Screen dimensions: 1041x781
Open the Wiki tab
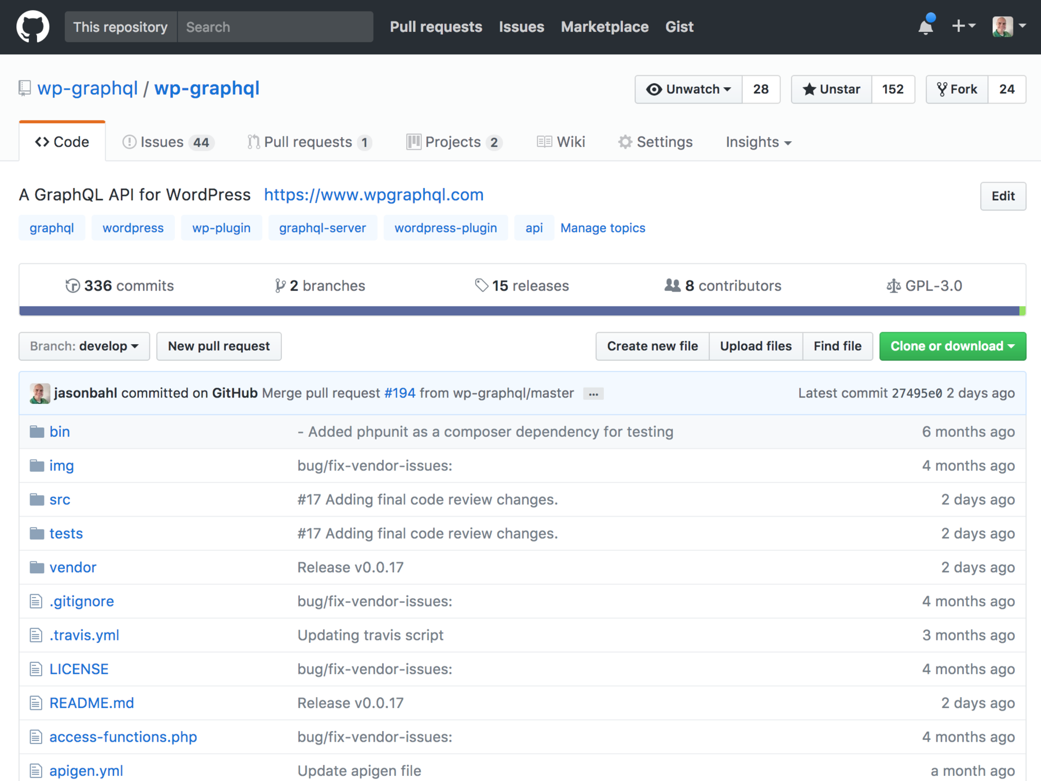[x=561, y=142]
